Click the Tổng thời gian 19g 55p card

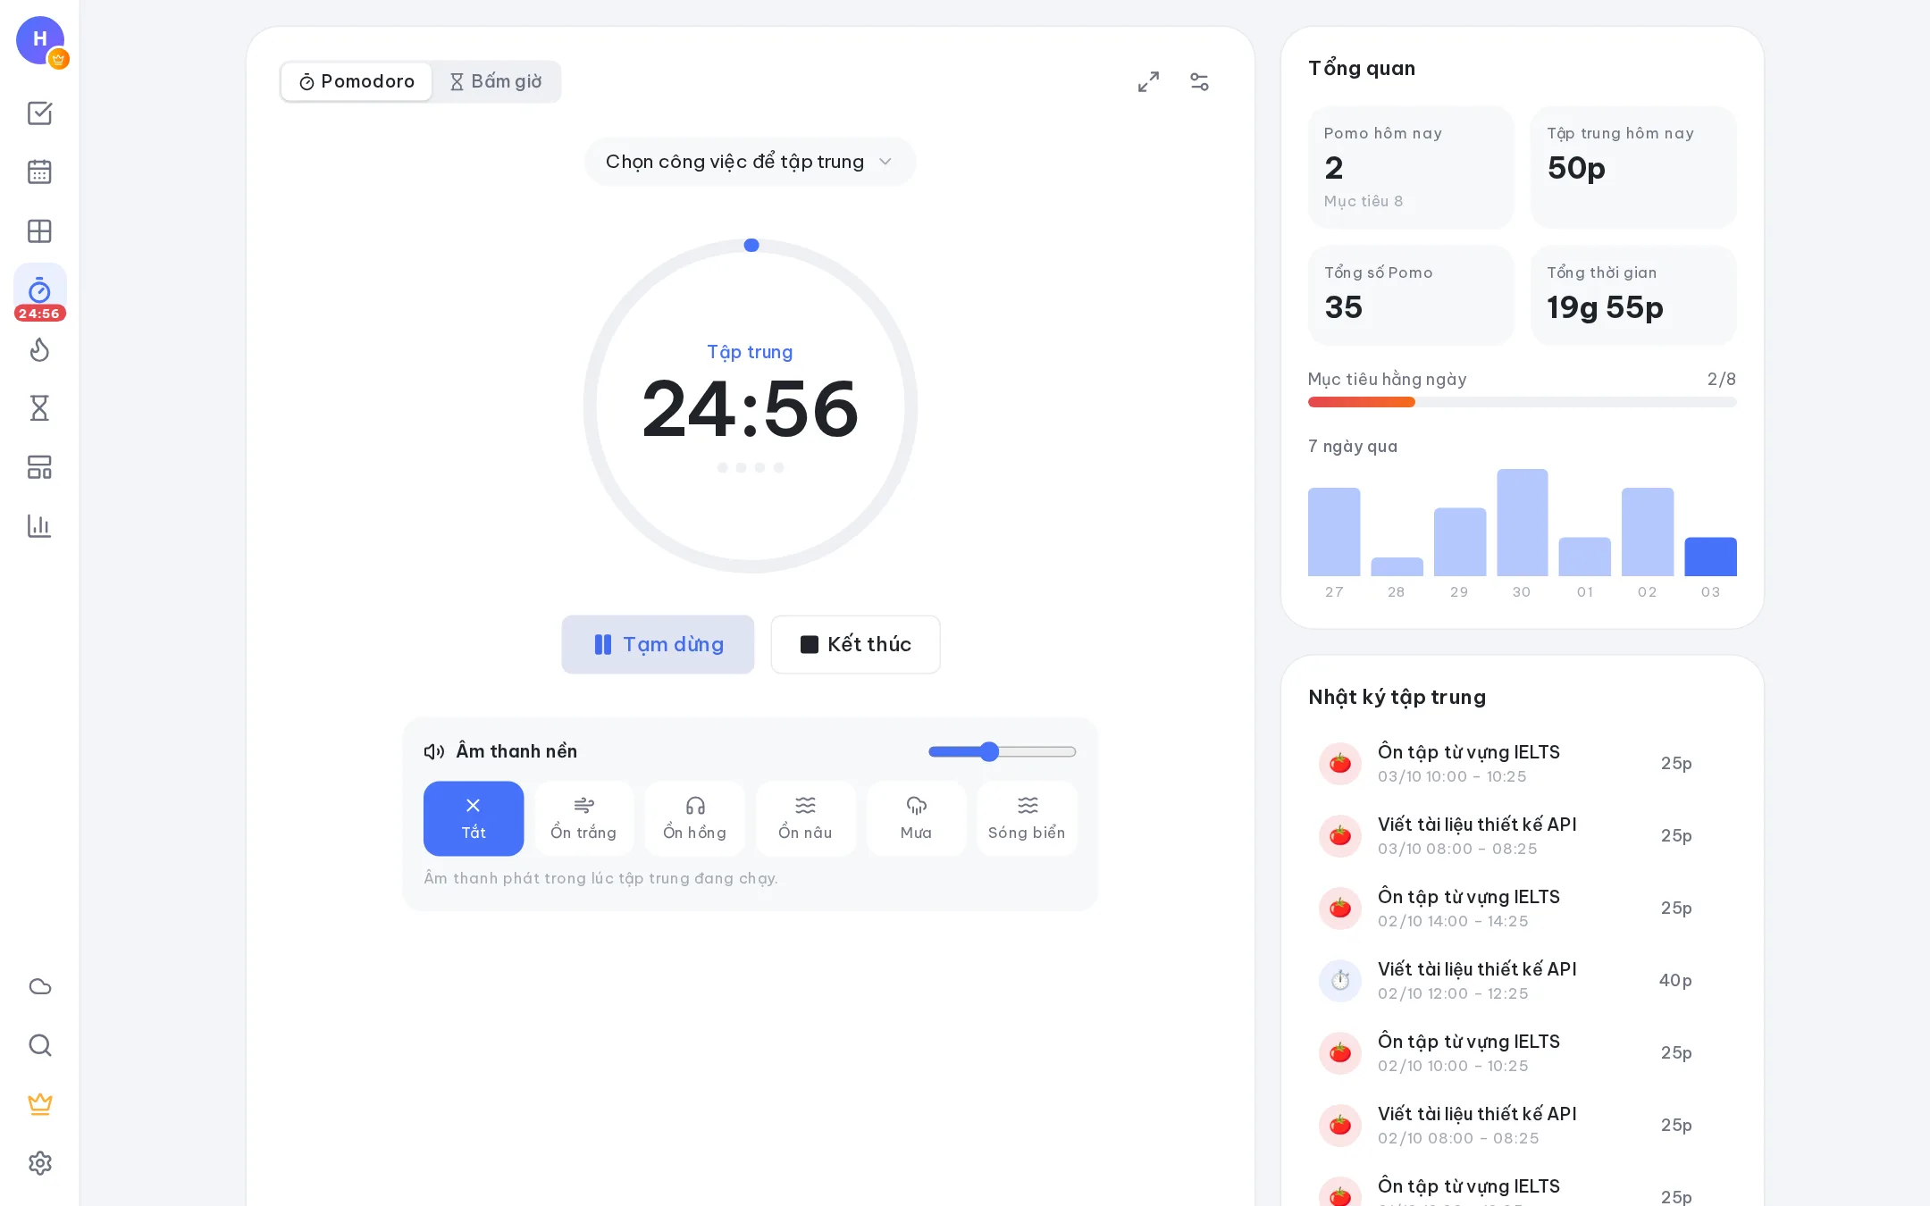pyautogui.click(x=1633, y=296)
